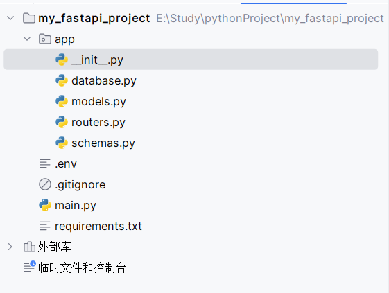Click the app package folder icon
The width and height of the screenshot is (389, 293).
pyautogui.click(x=45, y=39)
